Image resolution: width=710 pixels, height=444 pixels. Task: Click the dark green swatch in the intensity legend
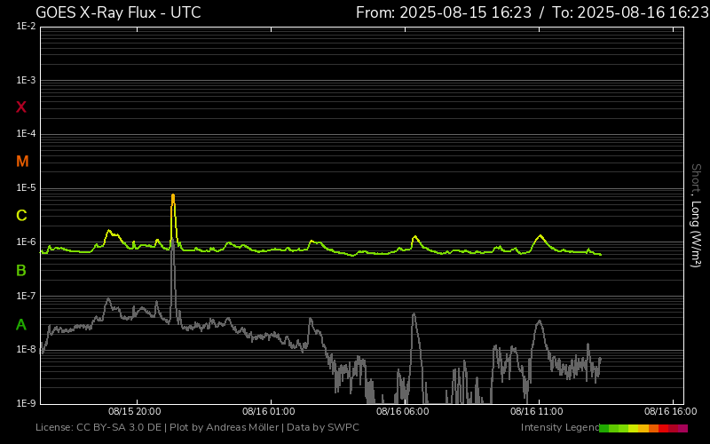(604, 428)
